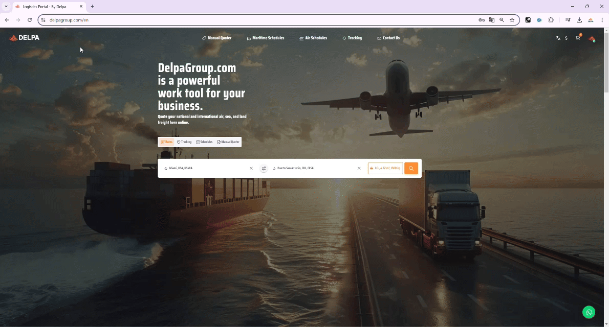
Task: View site information icon in address bar
Action: 43,20
